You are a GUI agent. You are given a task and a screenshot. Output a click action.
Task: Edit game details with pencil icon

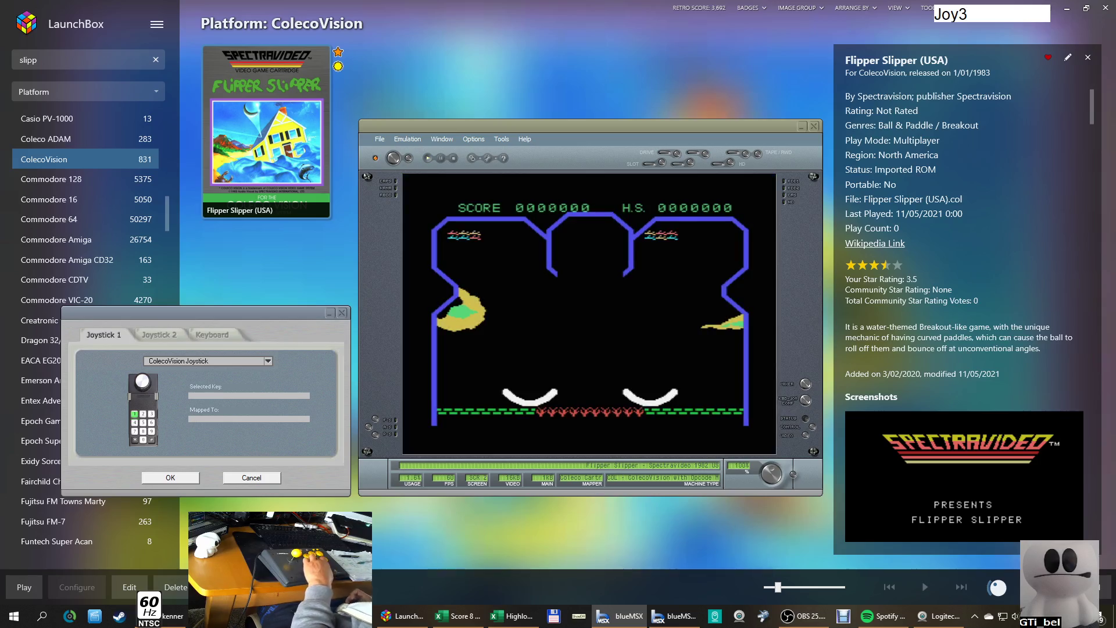tap(1068, 58)
